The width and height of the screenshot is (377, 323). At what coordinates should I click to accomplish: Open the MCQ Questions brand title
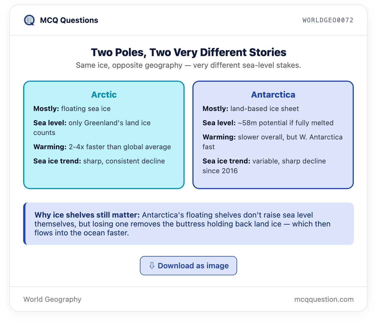[69, 20]
